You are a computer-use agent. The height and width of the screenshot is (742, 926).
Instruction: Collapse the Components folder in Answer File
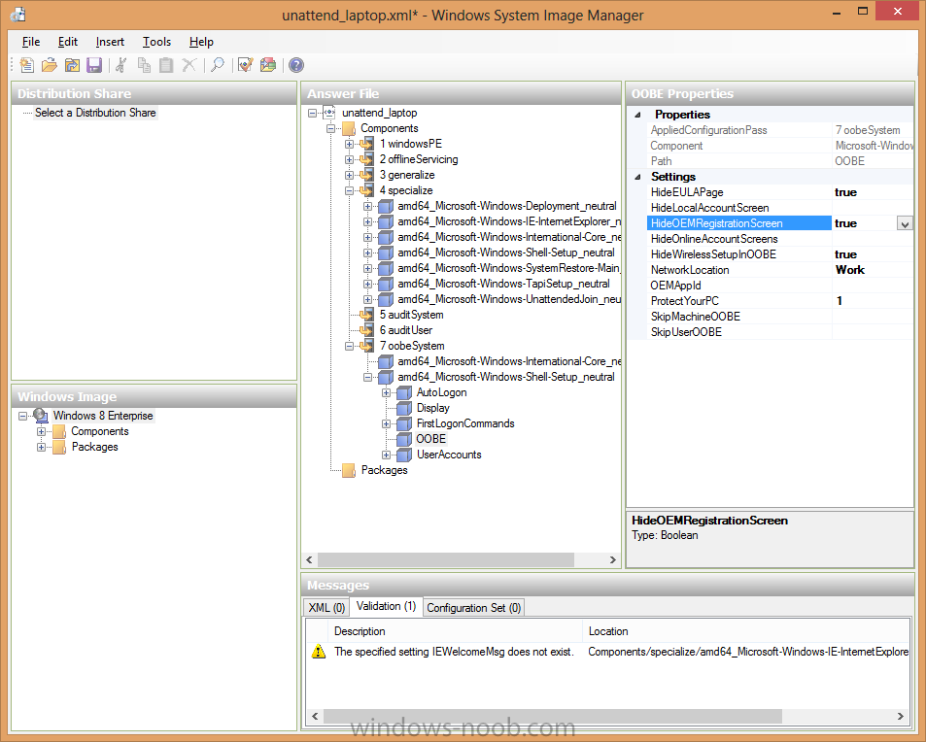pyautogui.click(x=330, y=128)
